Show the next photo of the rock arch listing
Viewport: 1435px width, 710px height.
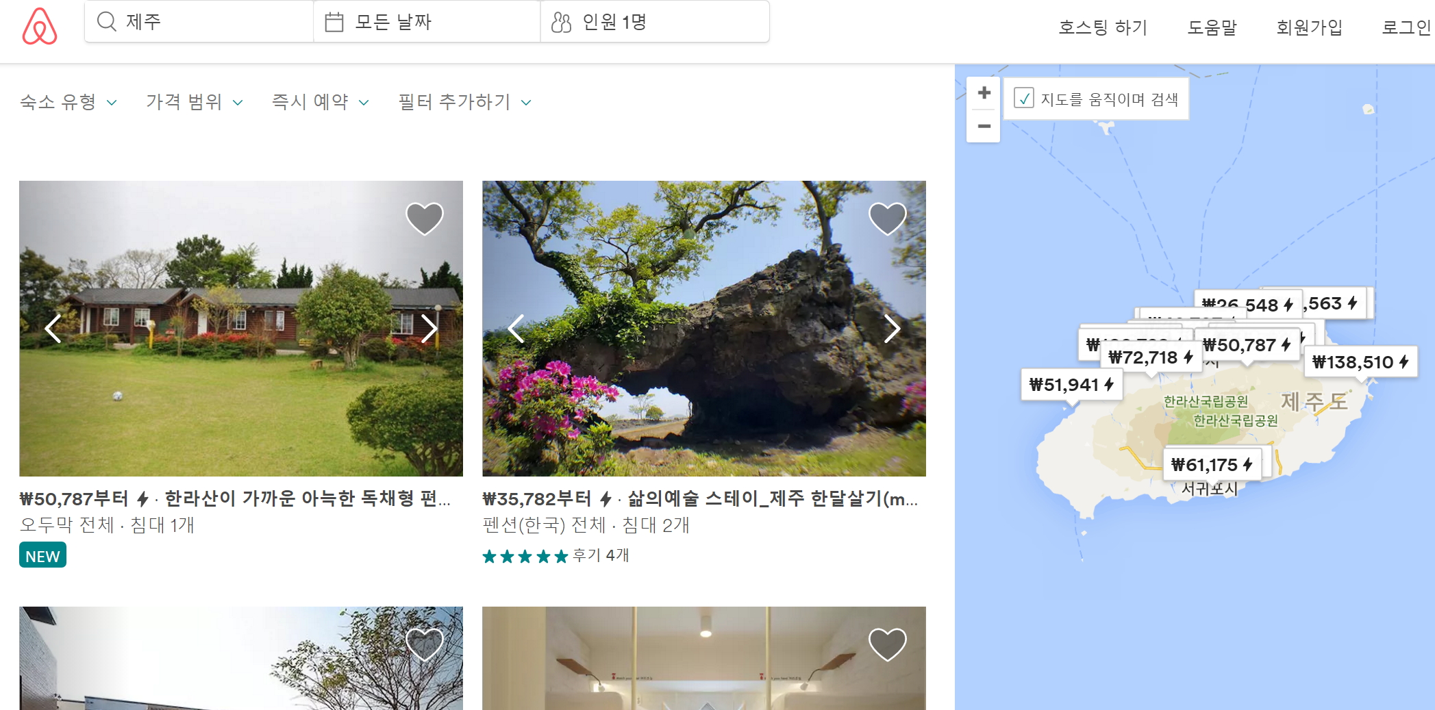tap(892, 329)
